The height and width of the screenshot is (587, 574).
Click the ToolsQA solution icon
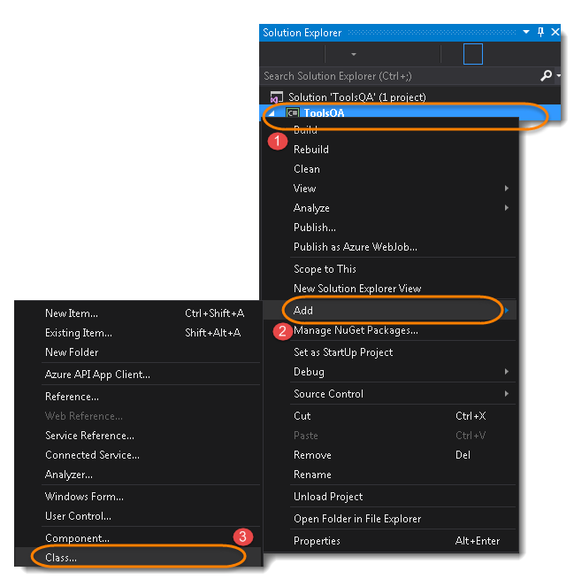[276, 97]
